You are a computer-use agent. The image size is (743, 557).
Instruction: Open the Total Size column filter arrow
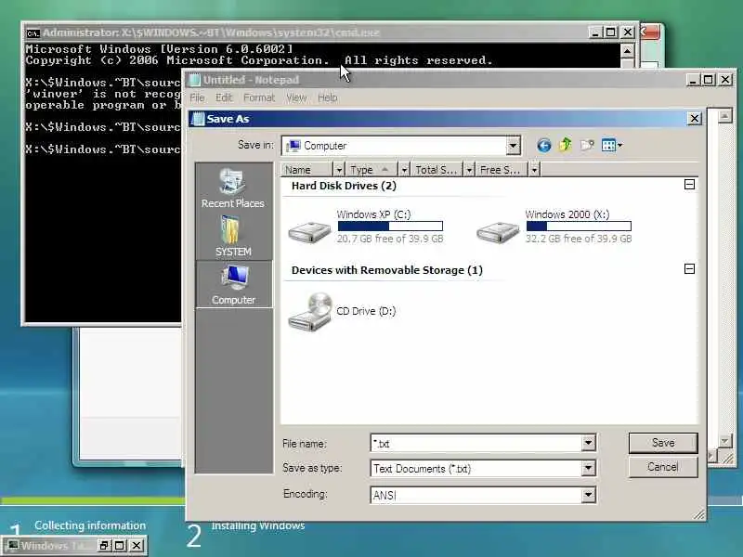(x=469, y=170)
